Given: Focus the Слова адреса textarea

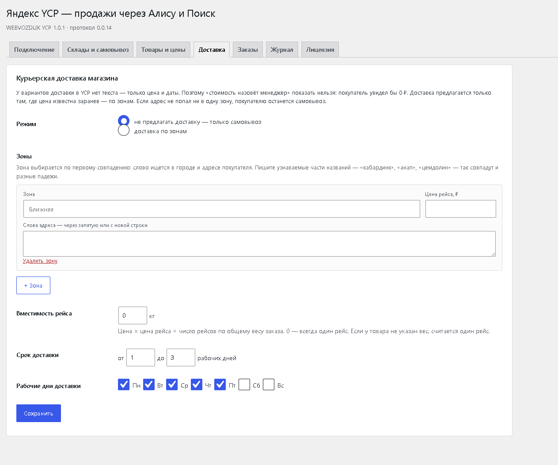Looking at the screenshot, I should click(x=259, y=244).
